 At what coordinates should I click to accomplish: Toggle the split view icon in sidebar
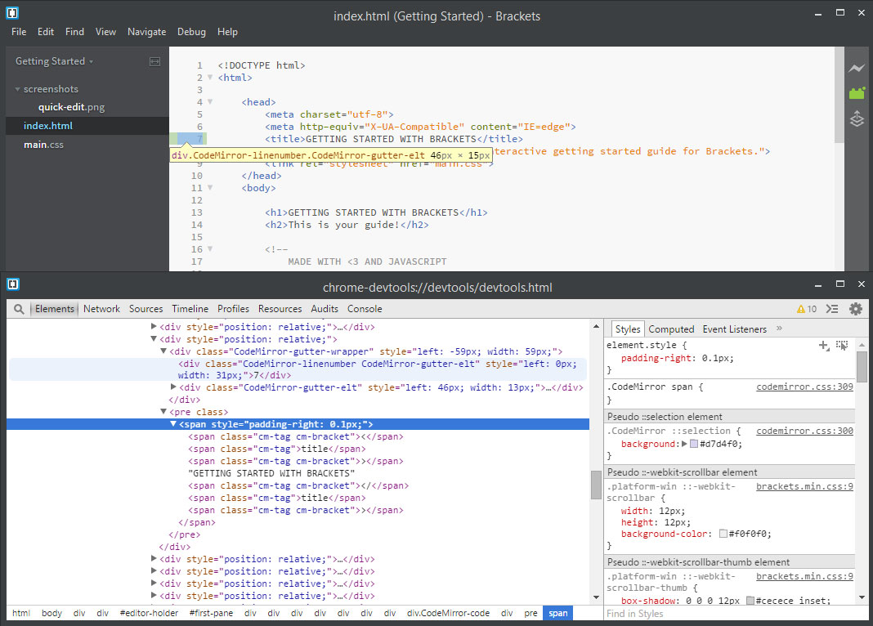click(154, 62)
